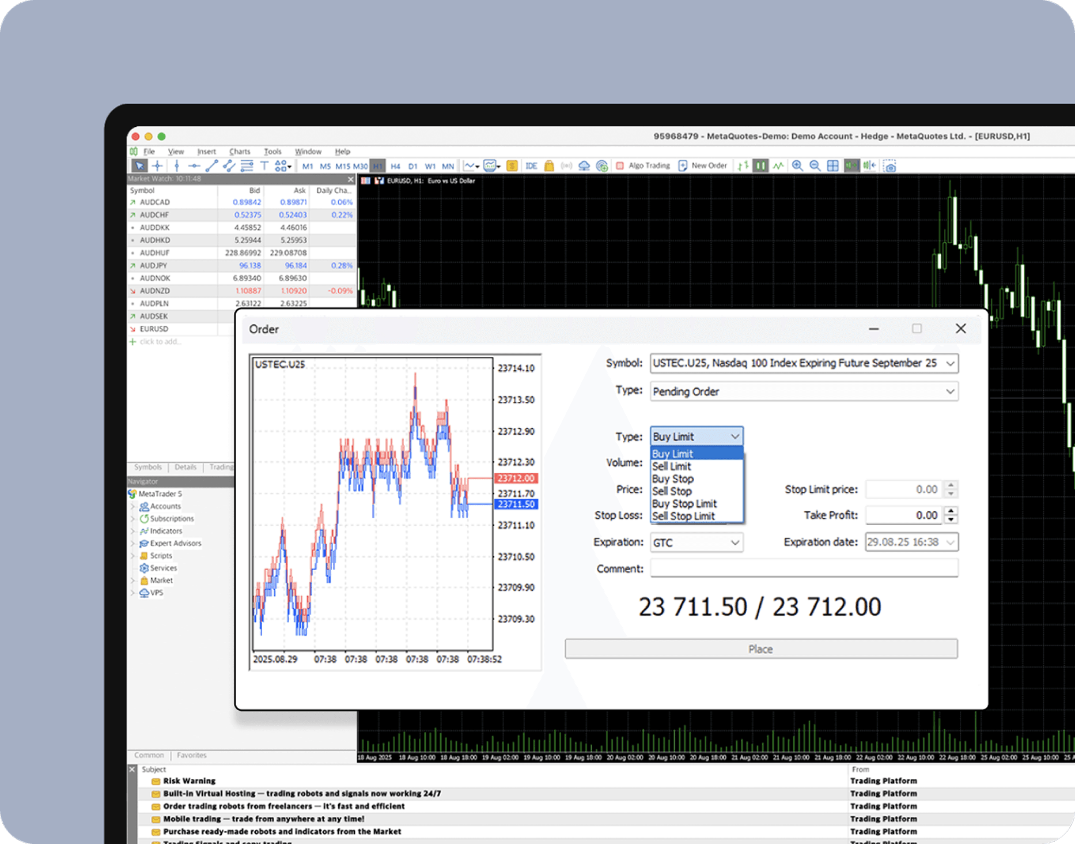
Task: Select the text label tool
Action: (x=264, y=166)
